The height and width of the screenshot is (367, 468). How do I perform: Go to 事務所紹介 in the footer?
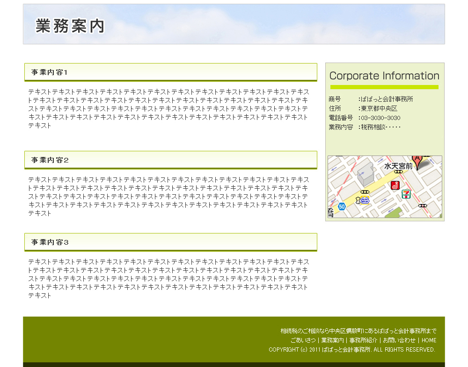[x=363, y=340]
